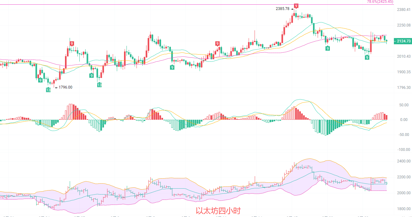Select the 2385.78 high price annotation
Screen dimensions: 412x217
tap(282, 9)
